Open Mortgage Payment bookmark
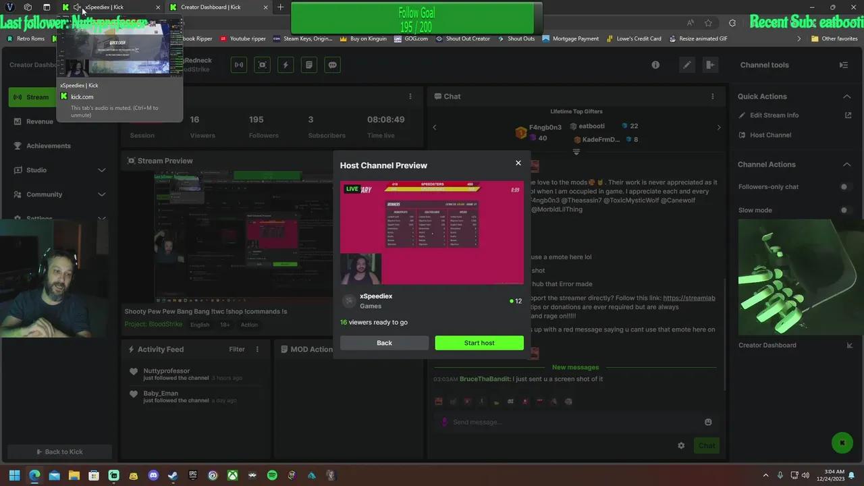This screenshot has width=864, height=486. click(x=570, y=38)
